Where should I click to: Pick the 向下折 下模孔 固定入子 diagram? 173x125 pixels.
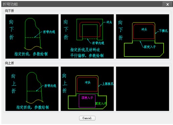pyautogui.click(x=143, y=36)
